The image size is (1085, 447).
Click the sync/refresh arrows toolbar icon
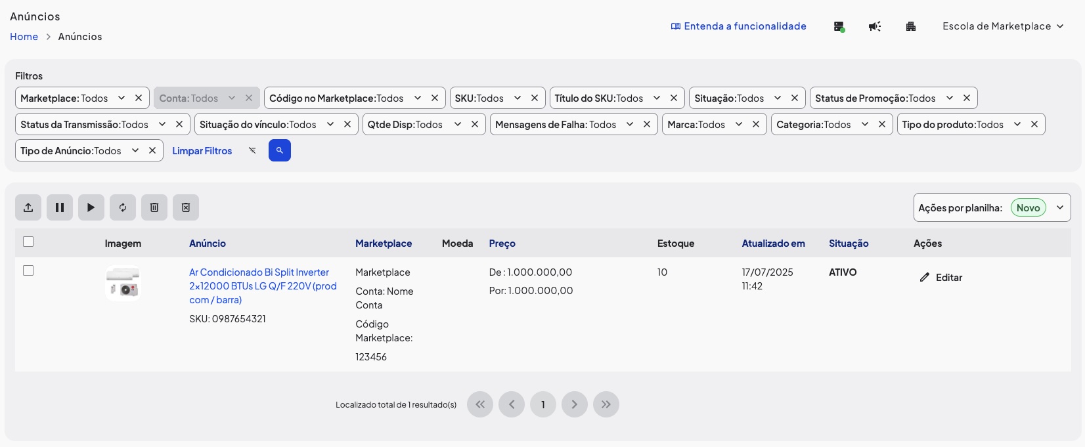[x=123, y=207]
